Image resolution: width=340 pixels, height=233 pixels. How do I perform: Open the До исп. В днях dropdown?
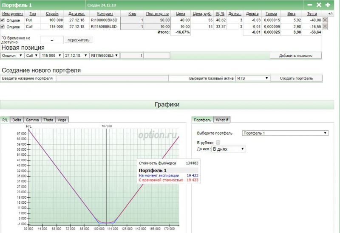click(229, 149)
